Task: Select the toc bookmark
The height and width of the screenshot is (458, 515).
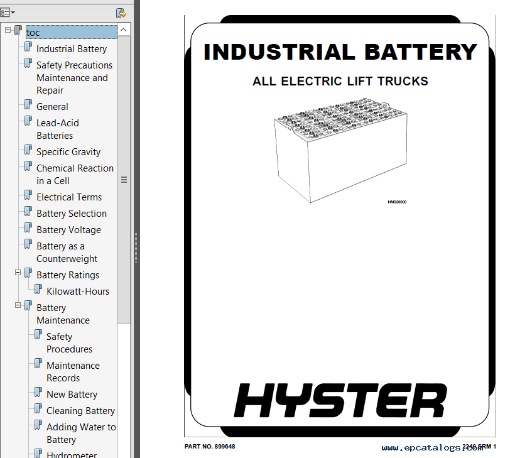Action: [71, 32]
